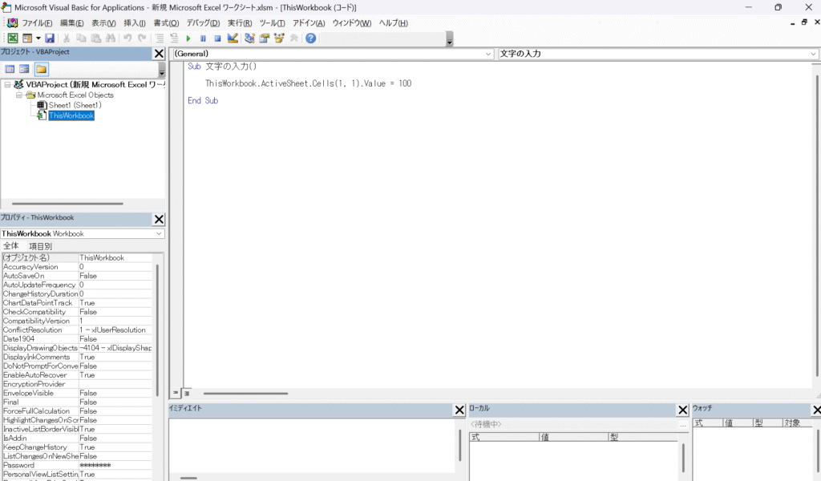
Task: Open the 編集(E) menu
Action: pyautogui.click(x=71, y=23)
